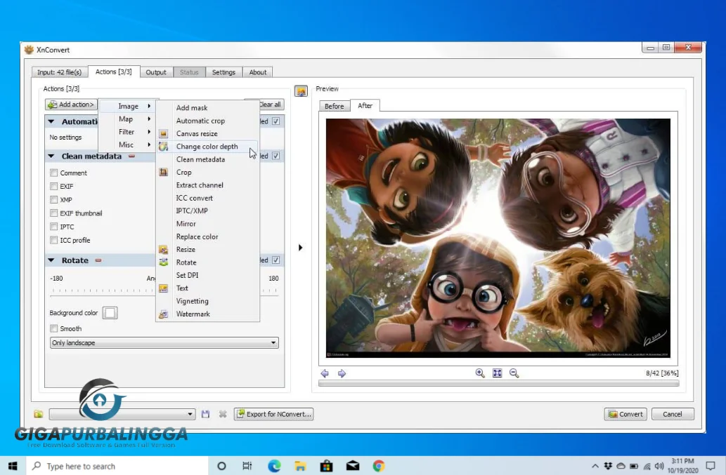This screenshot has height=475, width=726.
Task: Click the Rotate icon in menu
Action: [163, 262]
